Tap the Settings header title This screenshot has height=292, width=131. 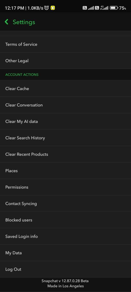tap(24, 22)
